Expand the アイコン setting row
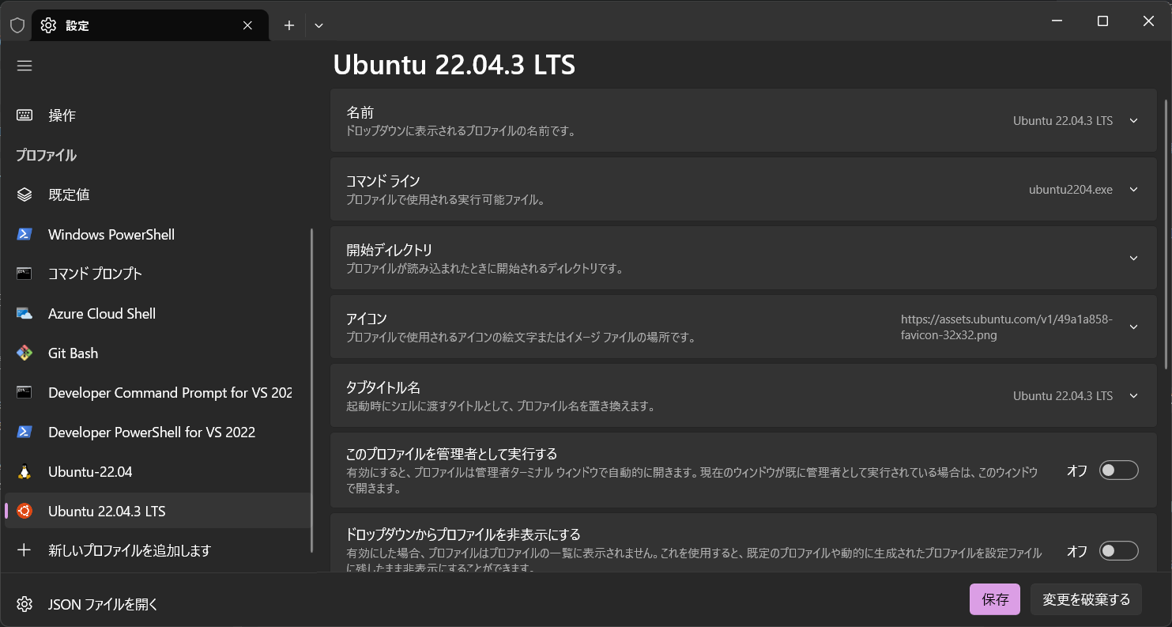 tap(743, 327)
